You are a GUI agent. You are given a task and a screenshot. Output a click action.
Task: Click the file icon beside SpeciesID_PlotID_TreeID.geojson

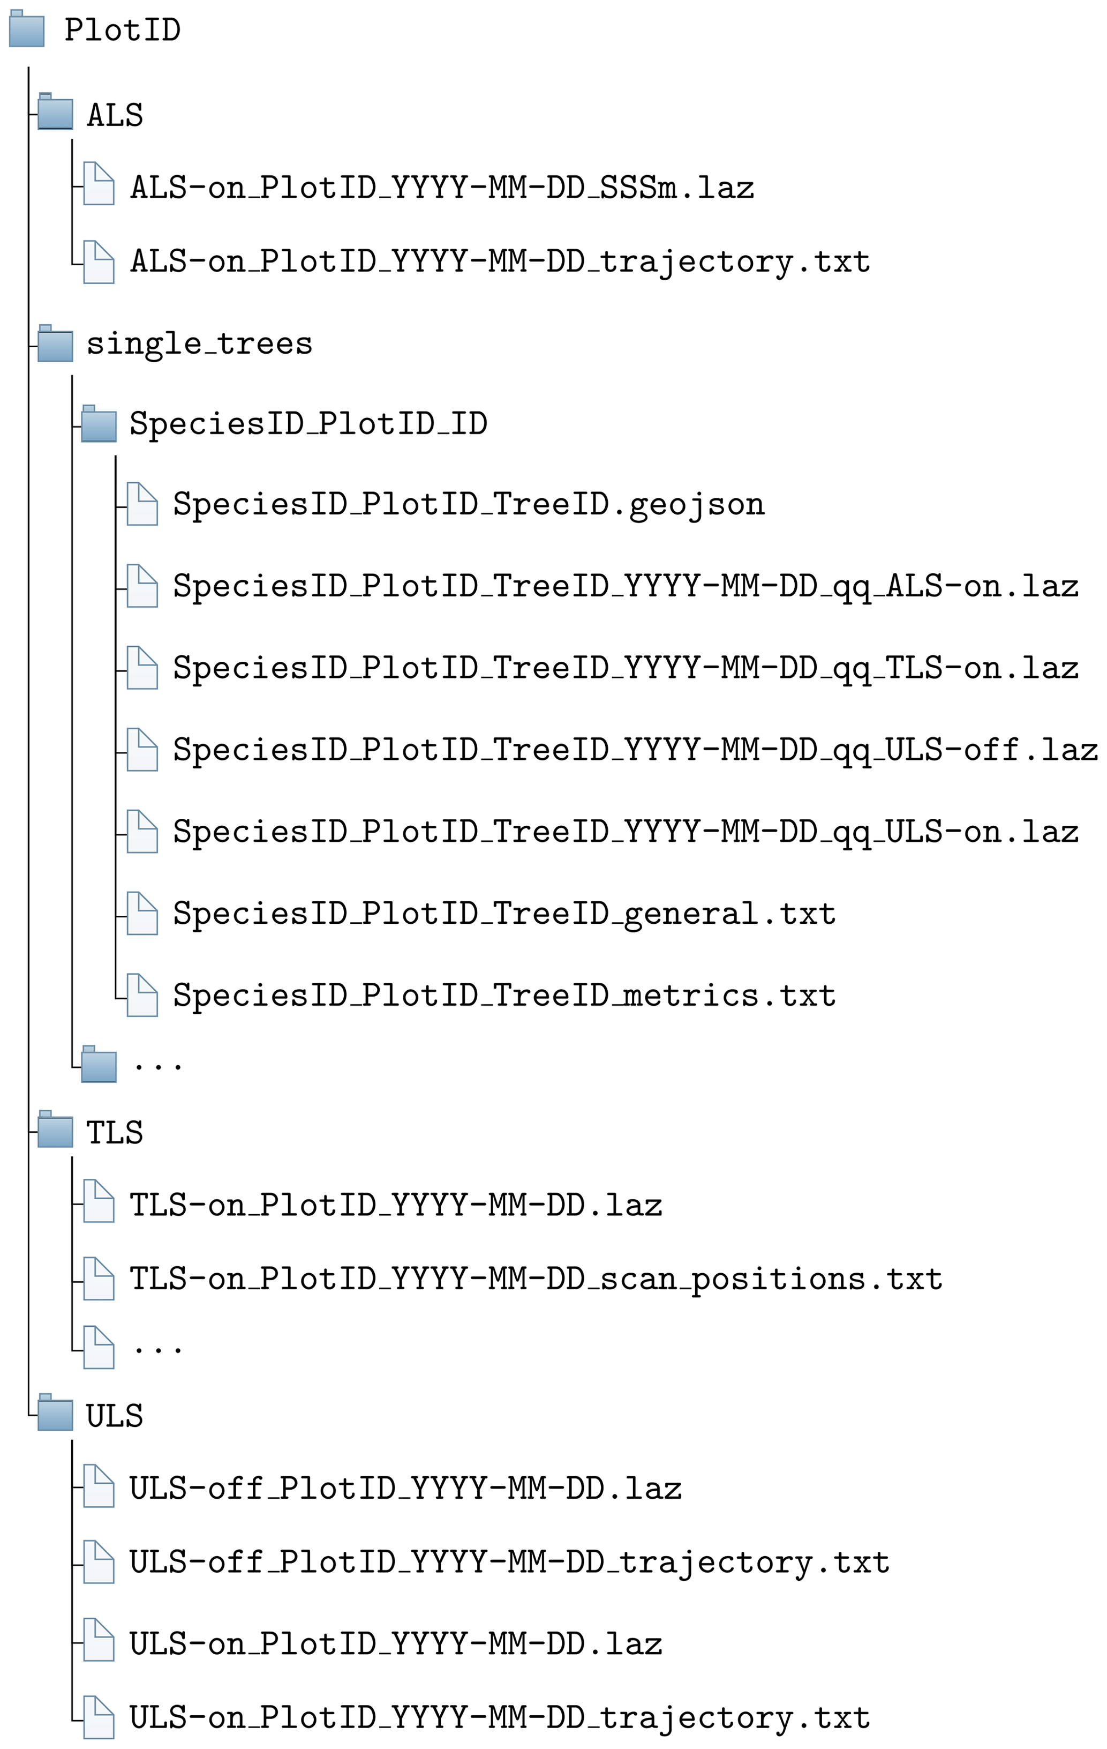pos(142,504)
